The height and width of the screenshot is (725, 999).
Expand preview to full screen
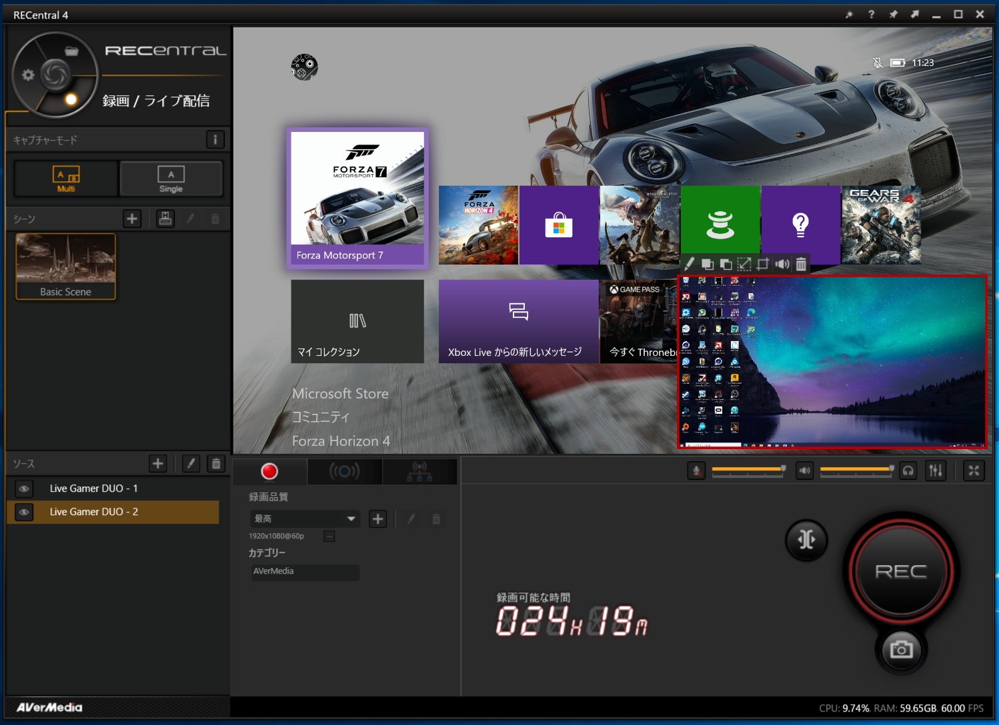(x=974, y=470)
